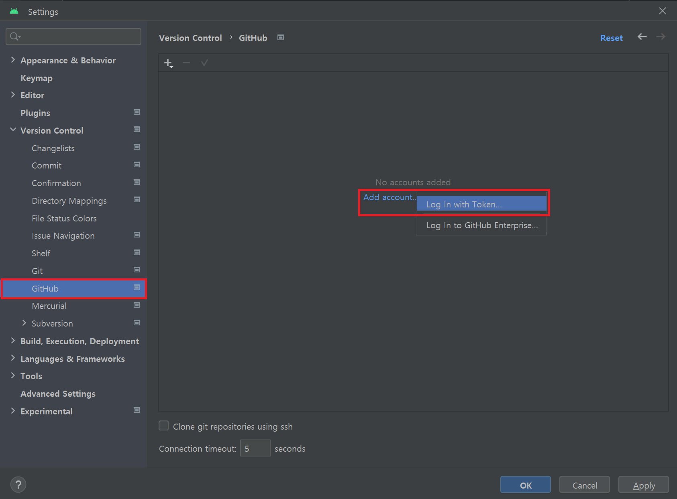This screenshot has width=677, height=499.
Task: Expand the Subversion node
Action: [x=24, y=323]
